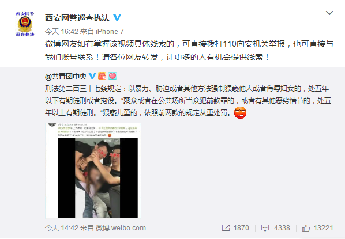The image size is (345, 239).
Task: Open the @共青团中央 profile link
Action: pos(66,76)
